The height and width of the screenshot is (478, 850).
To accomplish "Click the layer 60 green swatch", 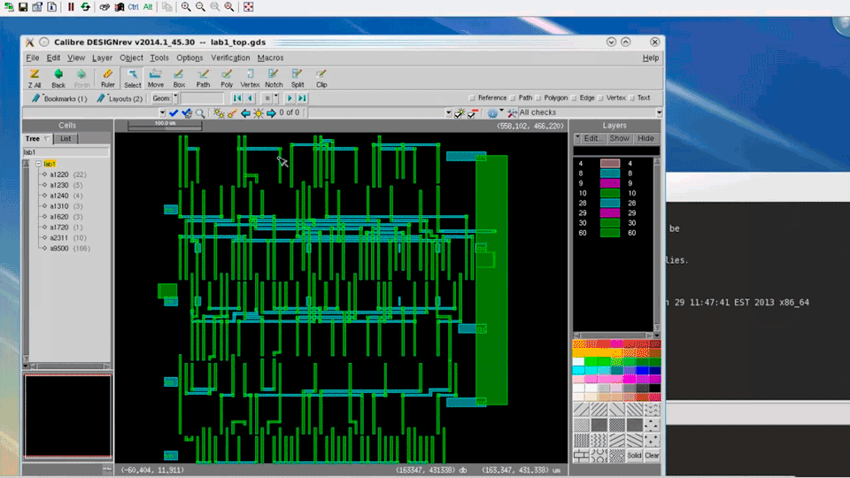I will tap(610, 233).
